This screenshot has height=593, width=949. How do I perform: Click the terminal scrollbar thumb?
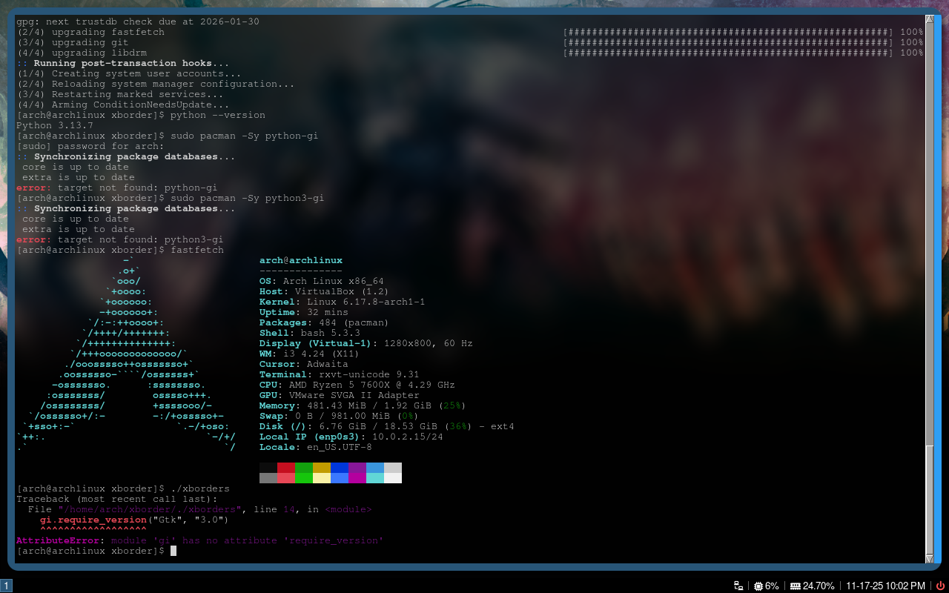click(930, 500)
